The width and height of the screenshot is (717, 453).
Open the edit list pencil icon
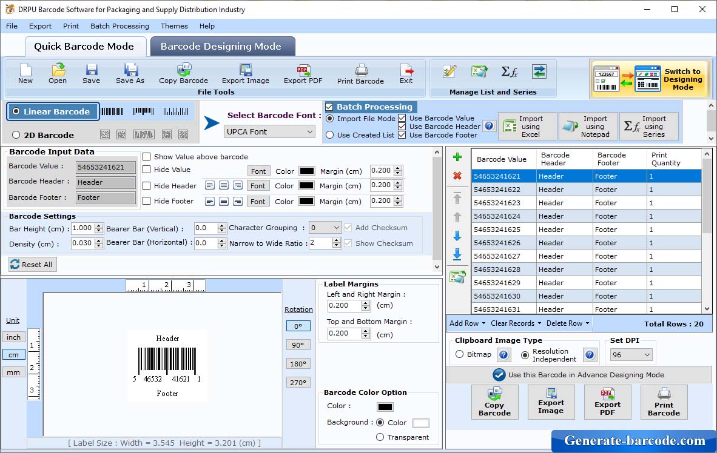click(449, 71)
